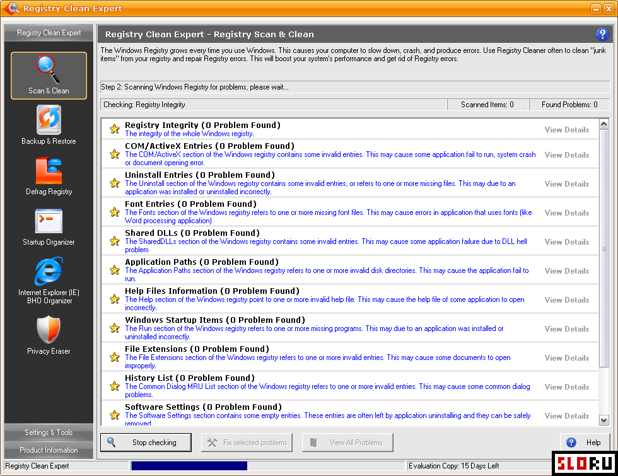View Details for Software Settings
This screenshot has height=476, width=618.
567,416
